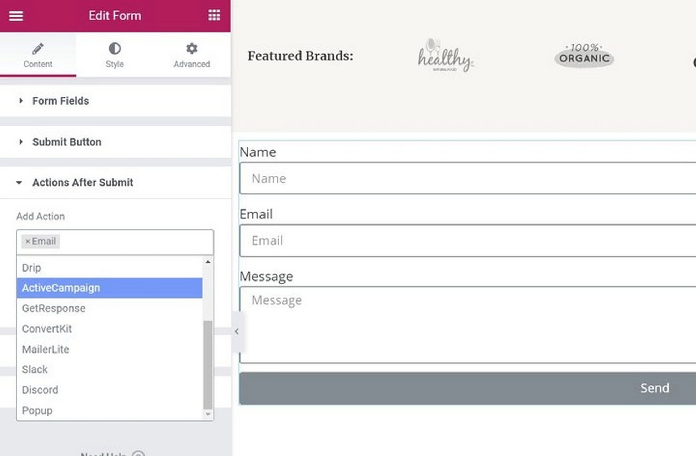The width and height of the screenshot is (696, 456).
Task: Click the settings gear icon on Advanced tab
Action: (x=191, y=49)
